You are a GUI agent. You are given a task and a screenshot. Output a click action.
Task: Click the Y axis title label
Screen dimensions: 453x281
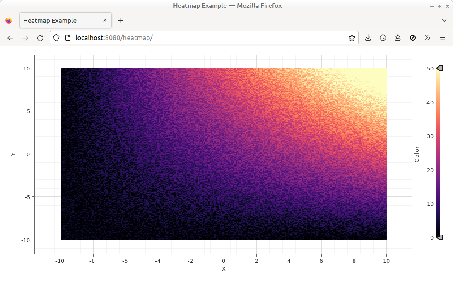(13, 154)
